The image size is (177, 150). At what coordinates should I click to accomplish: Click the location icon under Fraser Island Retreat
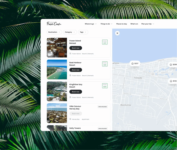click(x=70, y=54)
